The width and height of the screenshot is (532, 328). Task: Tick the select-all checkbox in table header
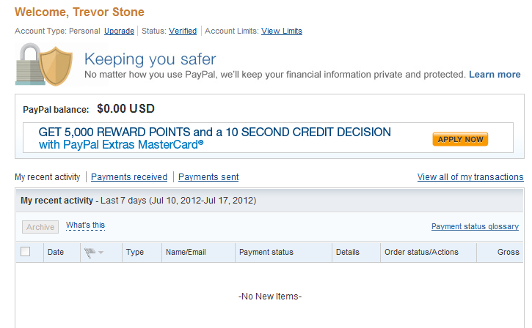[26, 252]
